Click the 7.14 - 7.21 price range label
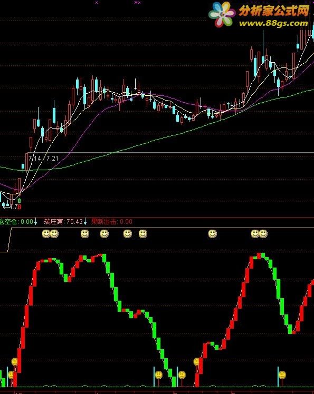Viewport: 314px width, 394px height. [x=43, y=159]
